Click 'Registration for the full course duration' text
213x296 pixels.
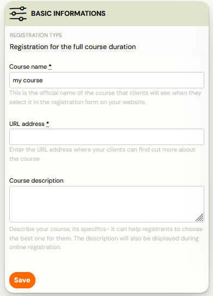click(73, 47)
